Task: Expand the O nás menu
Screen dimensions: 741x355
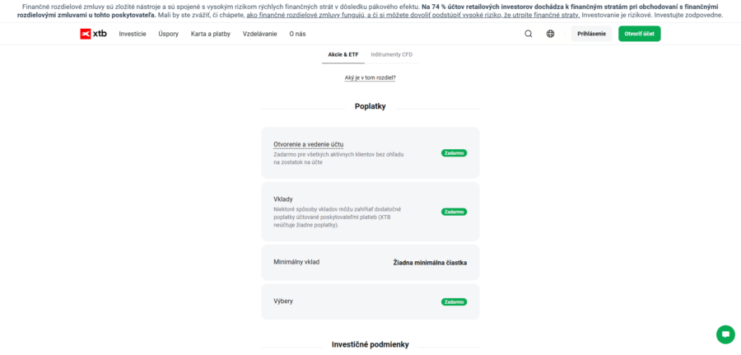Action: [x=297, y=34]
